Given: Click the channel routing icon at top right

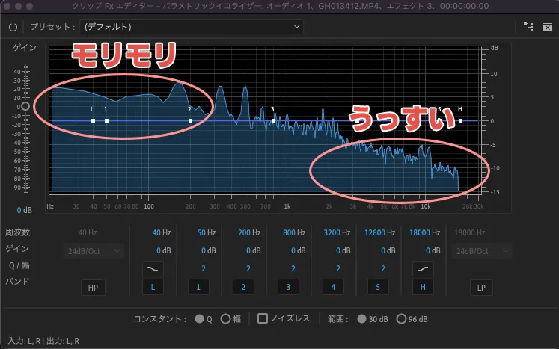Looking at the screenshot, I should point(529,27).
